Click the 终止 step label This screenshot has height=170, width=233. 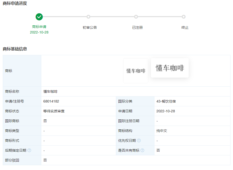pyautogui.click(x=185, y=27)
